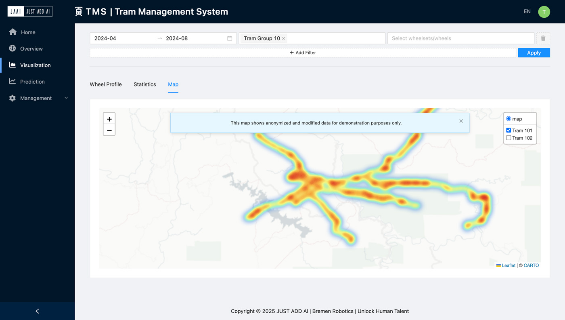Image resolution: width=565 pixels, height=320 pixels.
Task: Click the Add Filter button
Action: click(303, 53)
